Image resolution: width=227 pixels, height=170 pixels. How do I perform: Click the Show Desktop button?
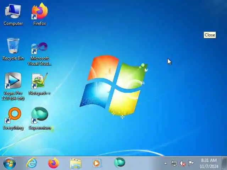point(225,163)
